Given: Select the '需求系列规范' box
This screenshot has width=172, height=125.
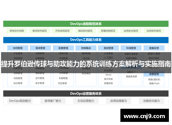Looking at the screenshot, I should coord(40,31).
